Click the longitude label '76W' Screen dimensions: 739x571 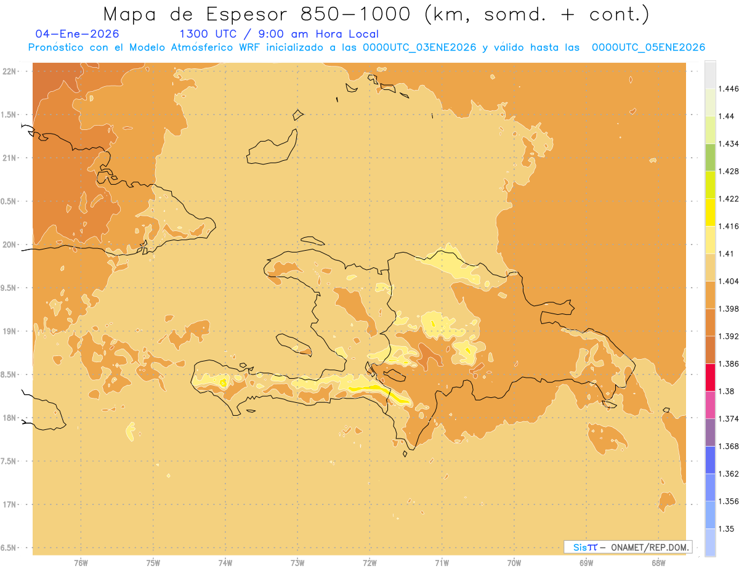tap(81, 563)
